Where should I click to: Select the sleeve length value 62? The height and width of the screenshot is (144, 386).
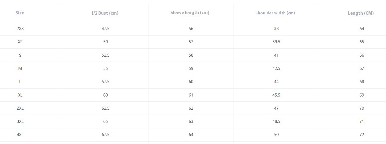tap(191, 108)
